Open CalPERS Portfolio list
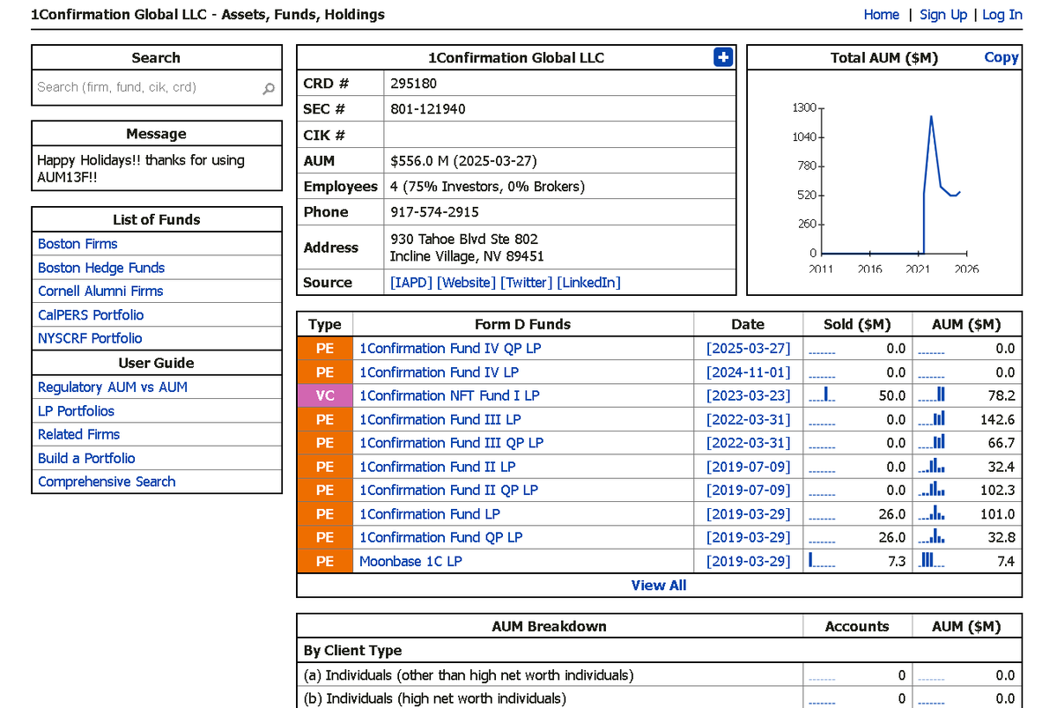1057x708 pixels. (x=91, y=314)
